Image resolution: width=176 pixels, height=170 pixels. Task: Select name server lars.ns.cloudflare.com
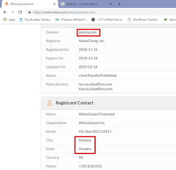[x=95, y=84]
